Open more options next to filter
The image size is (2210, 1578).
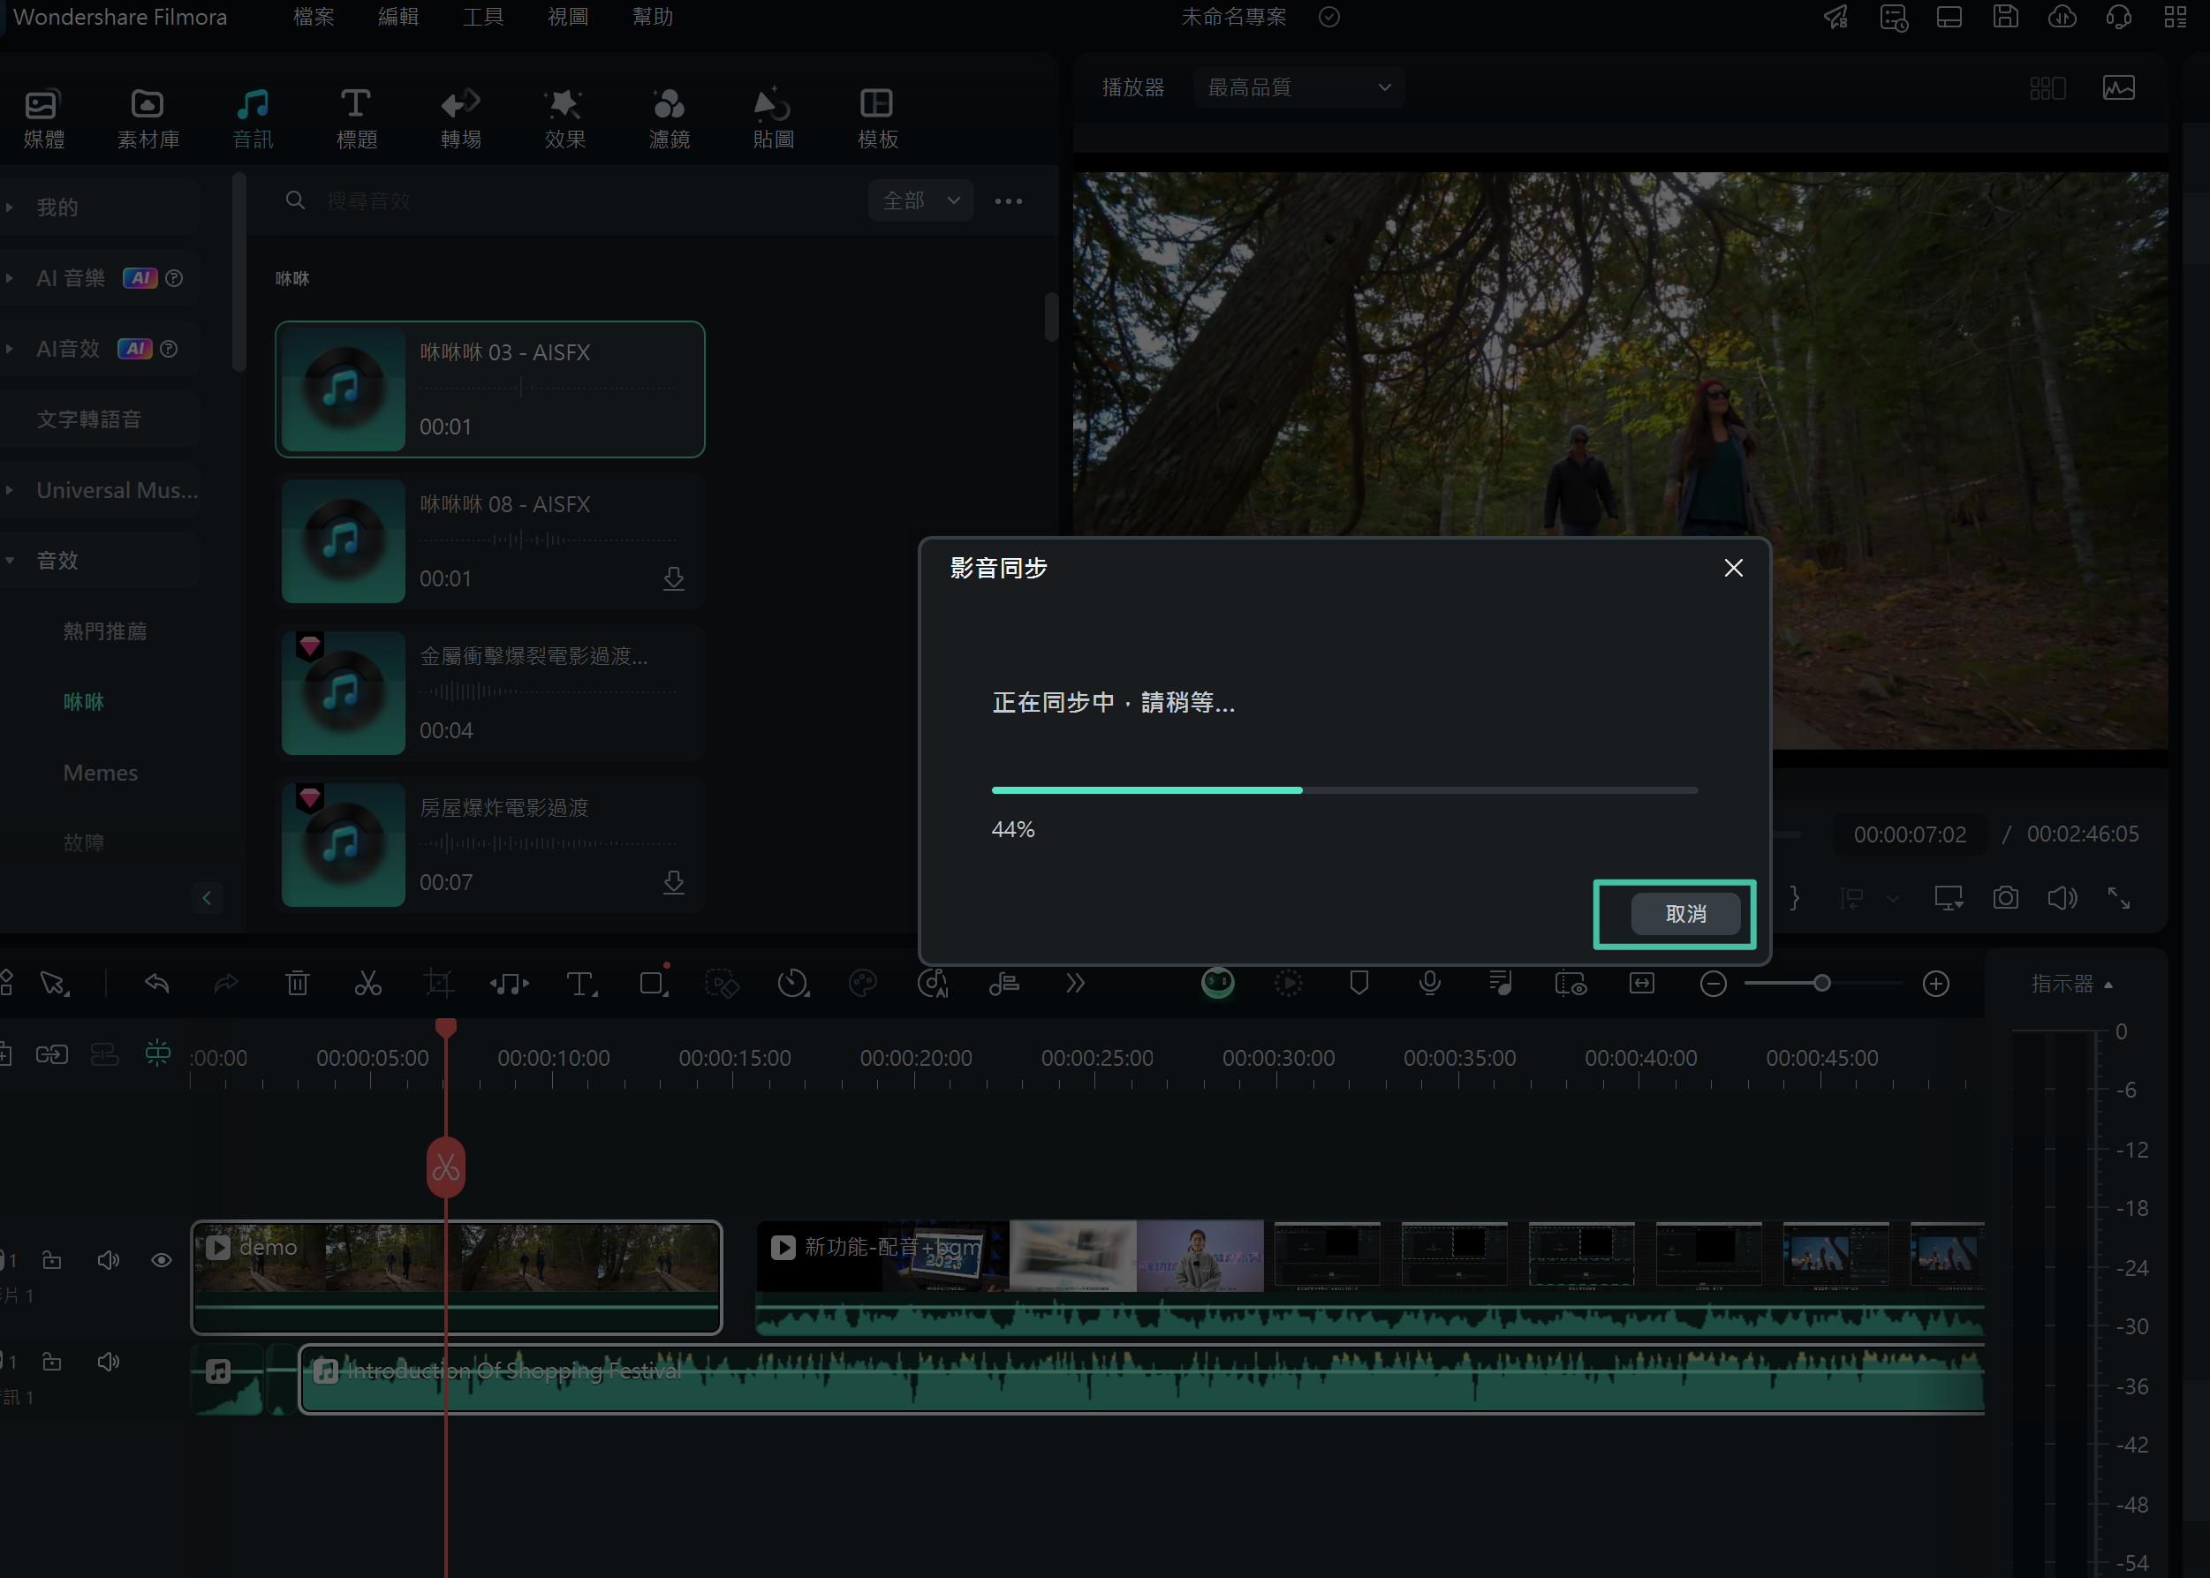pos(1009,201)
